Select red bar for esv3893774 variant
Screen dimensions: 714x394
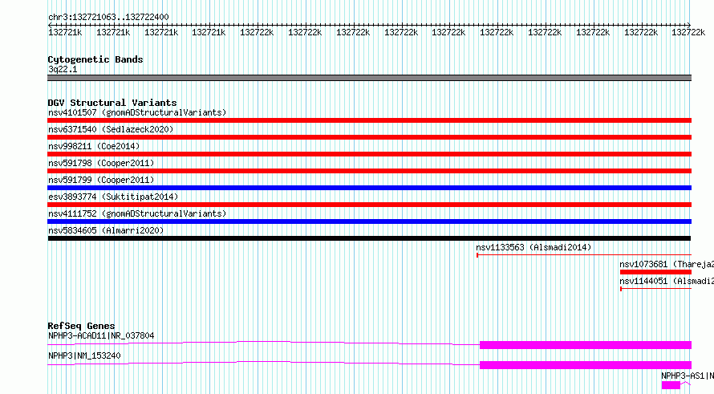pos(369,205)
